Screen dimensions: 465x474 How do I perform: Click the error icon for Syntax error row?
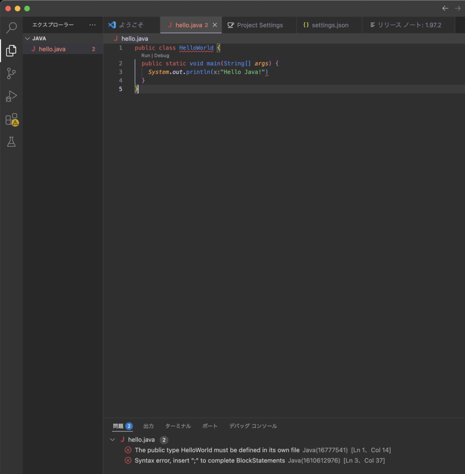pyautogui.click(x=128, y=461)
